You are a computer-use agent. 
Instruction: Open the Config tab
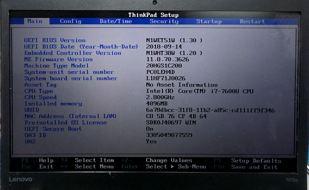pos(71,21)
